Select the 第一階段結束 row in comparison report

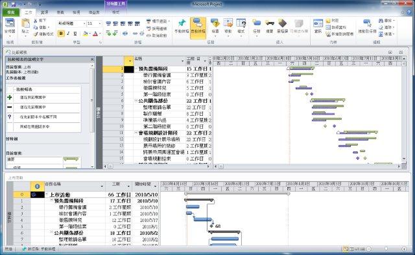(157, 94)
